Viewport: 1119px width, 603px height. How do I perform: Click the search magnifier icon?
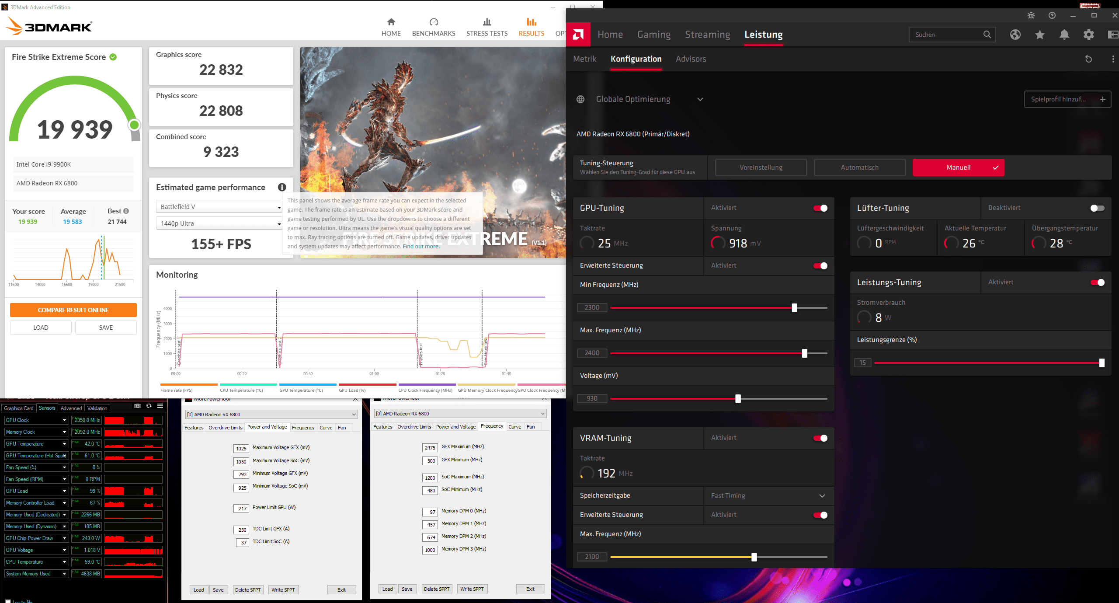[x=987, y=35]
